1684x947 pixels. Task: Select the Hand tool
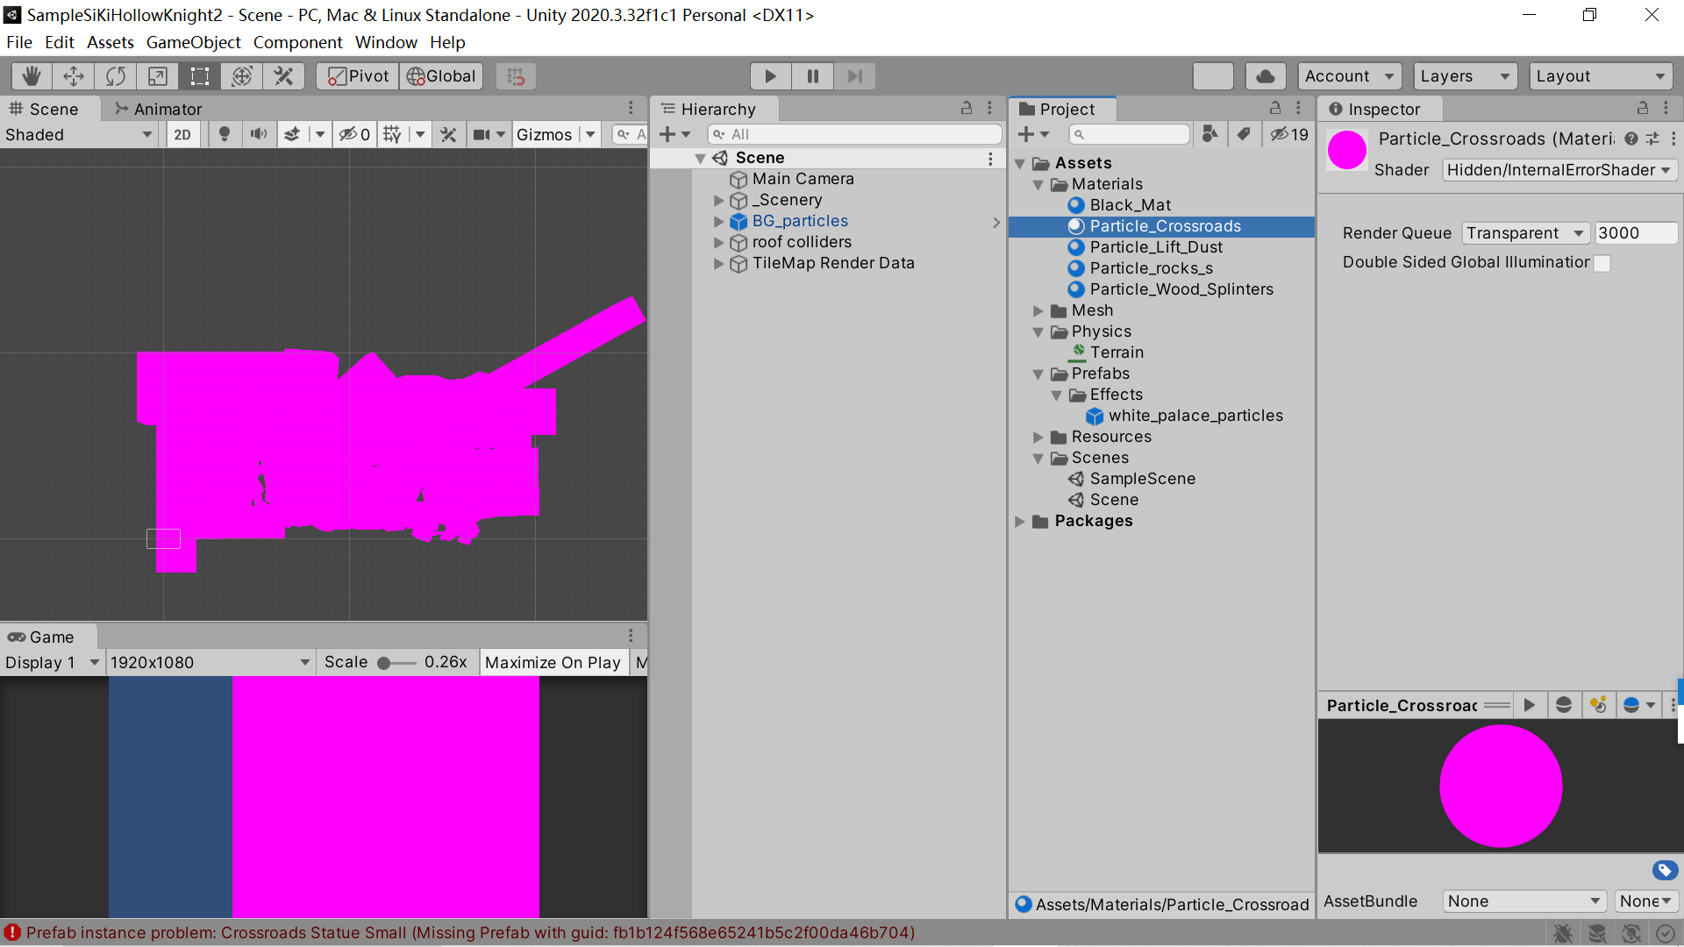(32, 76)
